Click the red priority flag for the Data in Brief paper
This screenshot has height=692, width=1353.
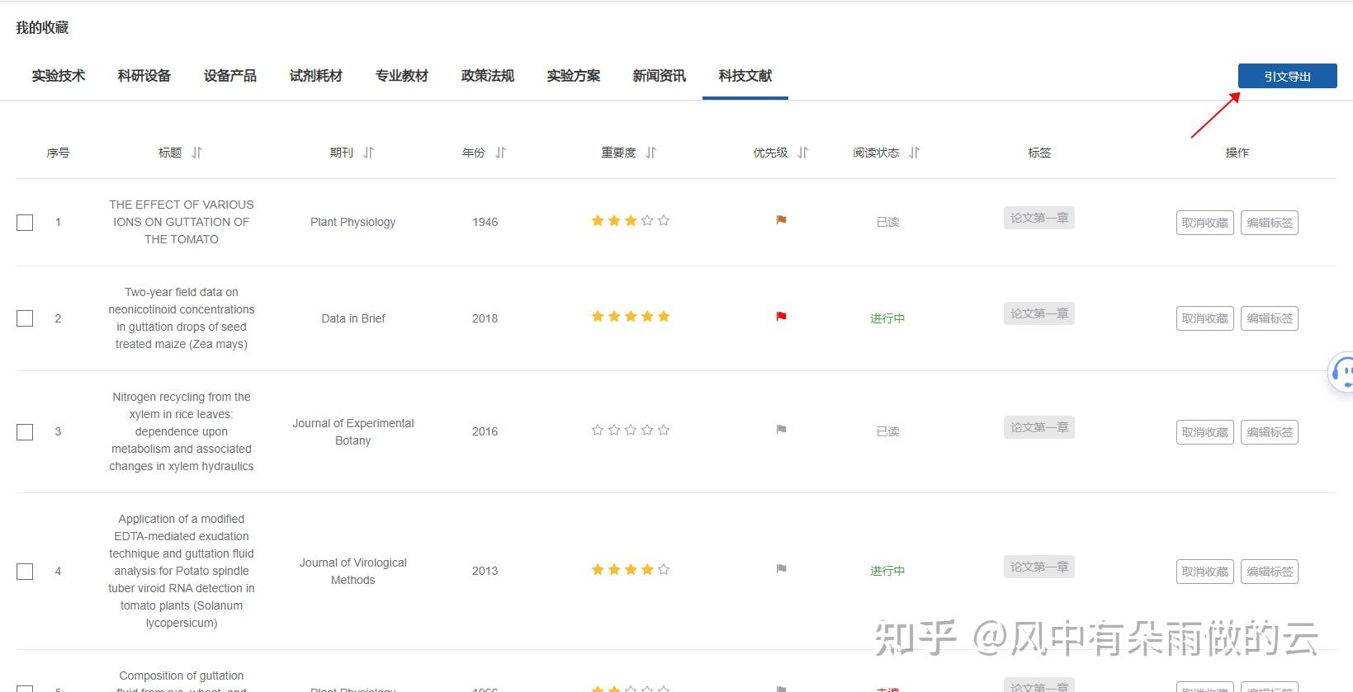(x=781, y=317)
